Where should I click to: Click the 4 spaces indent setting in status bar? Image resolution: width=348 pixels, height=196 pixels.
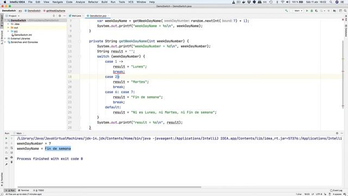point(337,194)
